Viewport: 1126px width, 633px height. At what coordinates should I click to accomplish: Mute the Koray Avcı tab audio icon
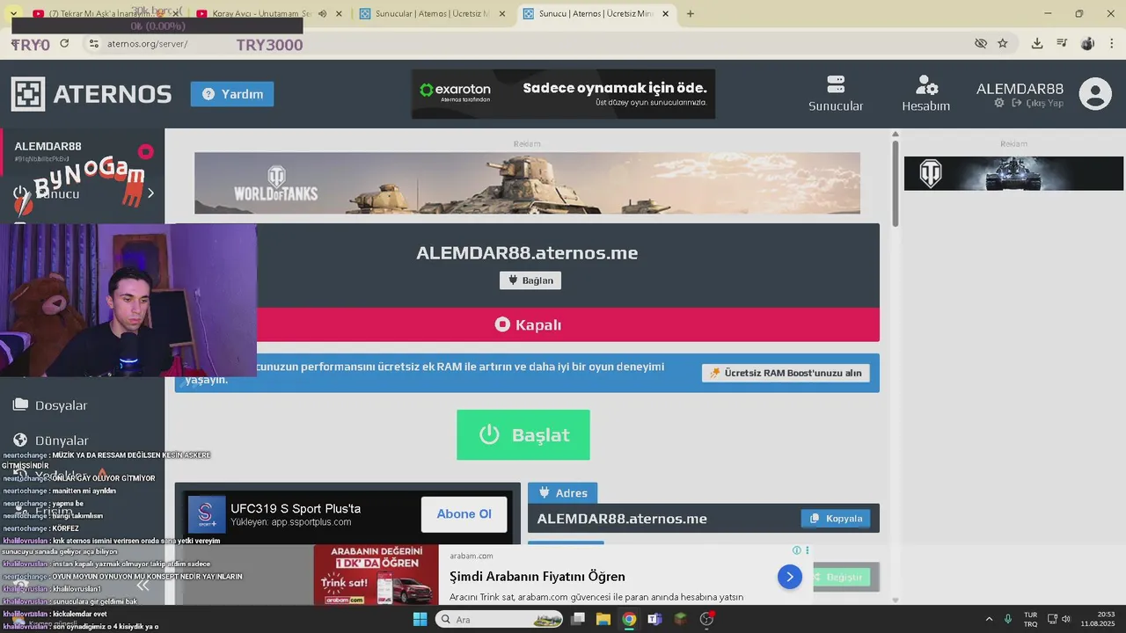pyautogui.click(x=322, y=14)
